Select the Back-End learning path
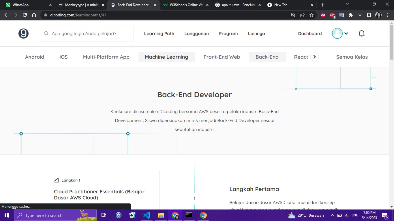This screenshot has width=394, height=221. 267,57
